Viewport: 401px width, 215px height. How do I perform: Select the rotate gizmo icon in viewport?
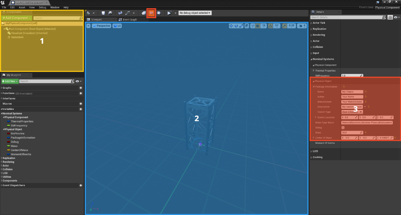236,26
